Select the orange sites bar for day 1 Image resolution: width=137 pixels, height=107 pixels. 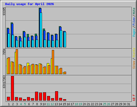[x=9, y=66]
